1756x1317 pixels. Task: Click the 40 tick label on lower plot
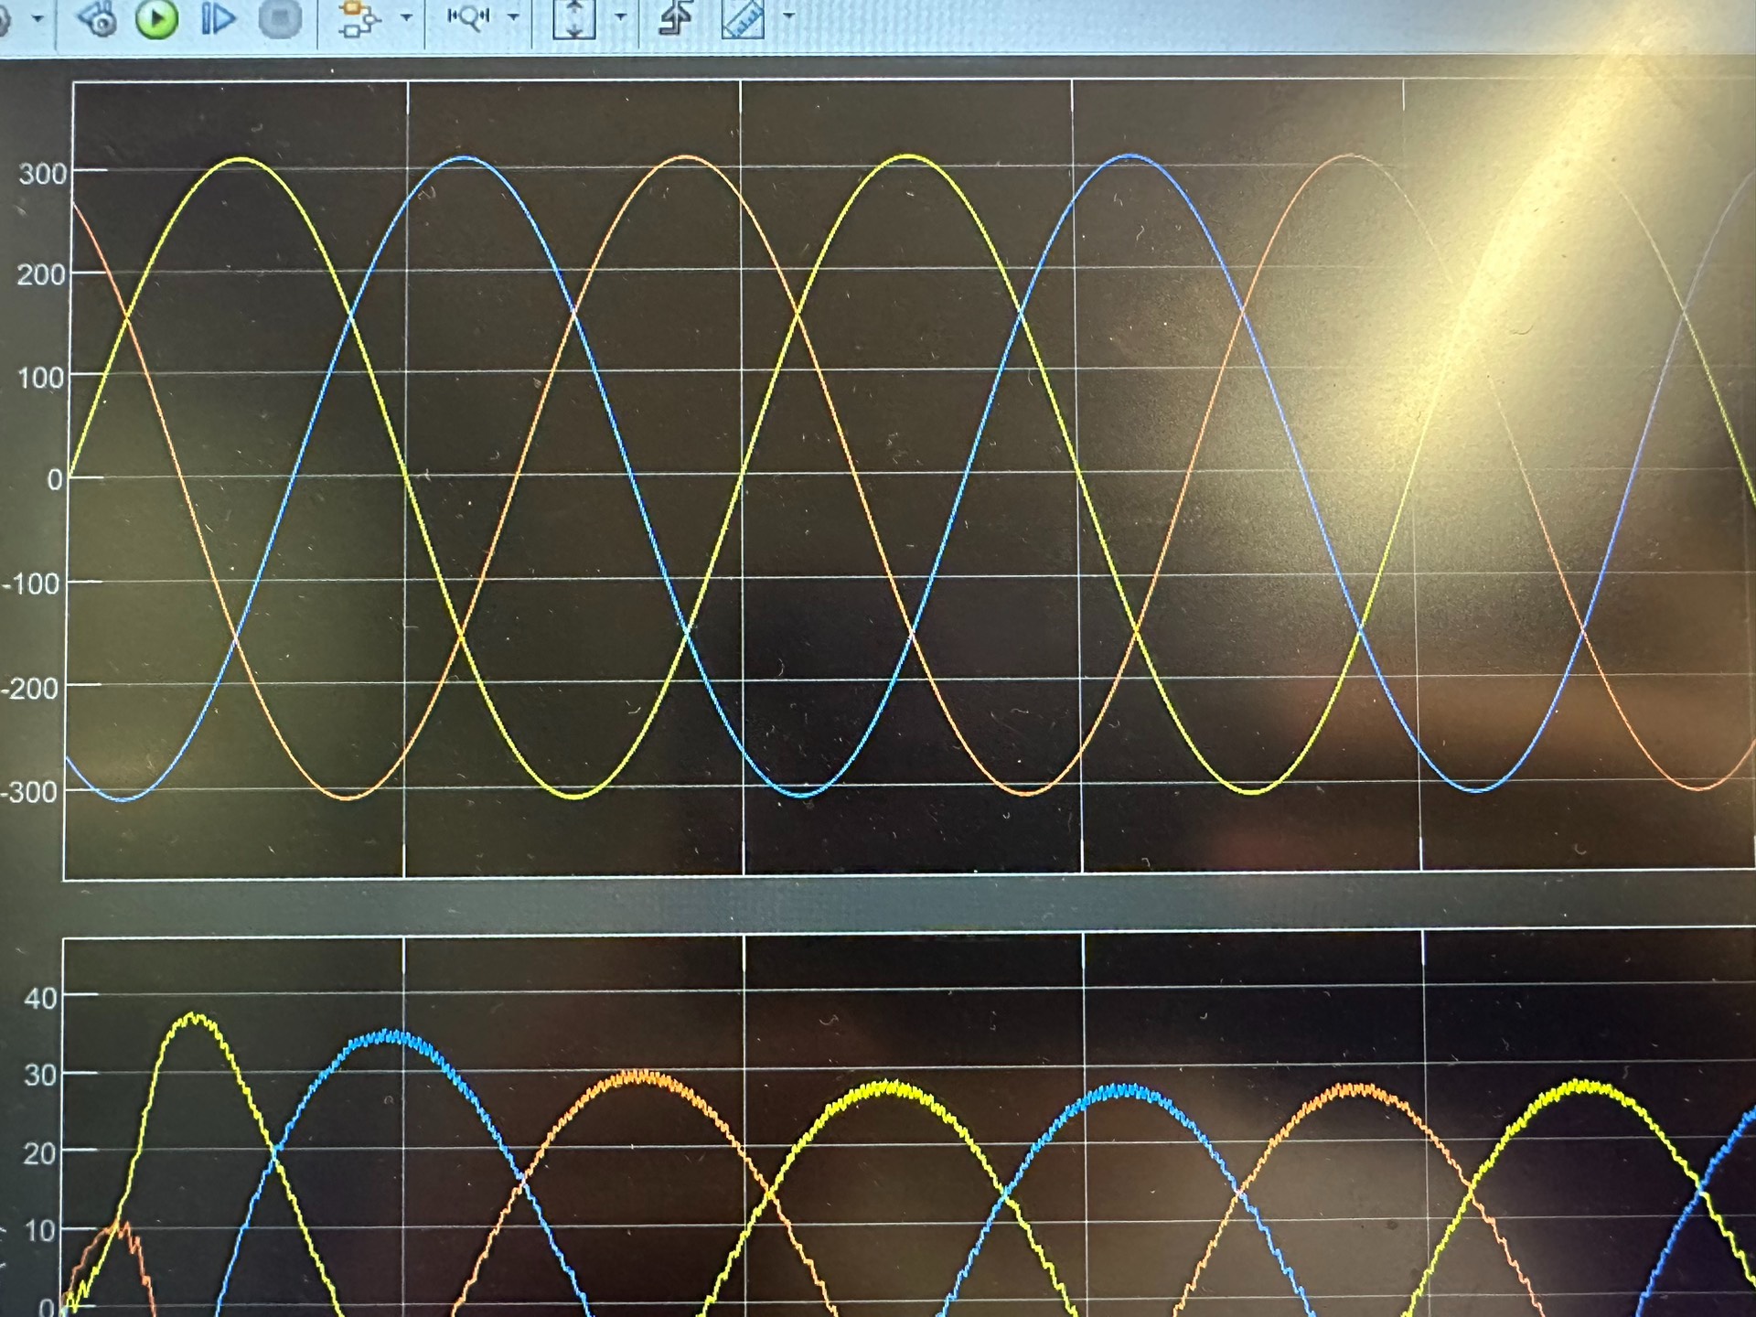click(x=40, y=998)
